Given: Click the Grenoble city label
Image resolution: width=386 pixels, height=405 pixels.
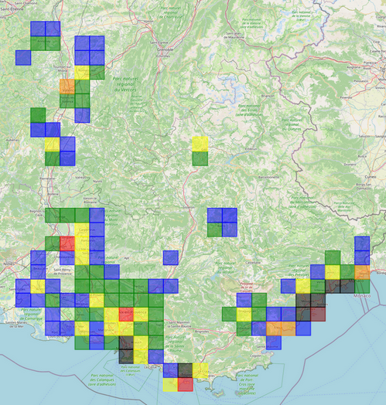Looking at the screenshot, I should [x=166, y=49].
